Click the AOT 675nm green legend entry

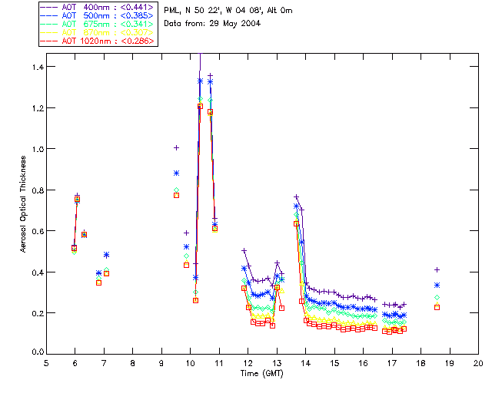(x=97, y=24)
